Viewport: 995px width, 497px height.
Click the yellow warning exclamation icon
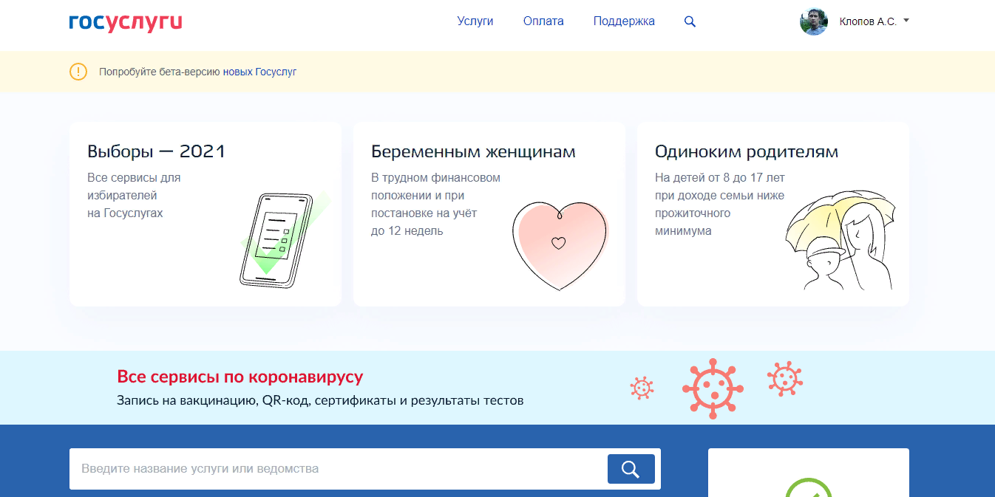click(x=78, y=72)
